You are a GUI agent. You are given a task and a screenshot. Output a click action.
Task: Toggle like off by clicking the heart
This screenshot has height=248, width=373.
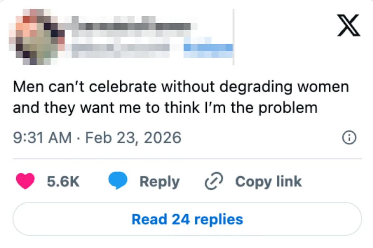[26, 181]
